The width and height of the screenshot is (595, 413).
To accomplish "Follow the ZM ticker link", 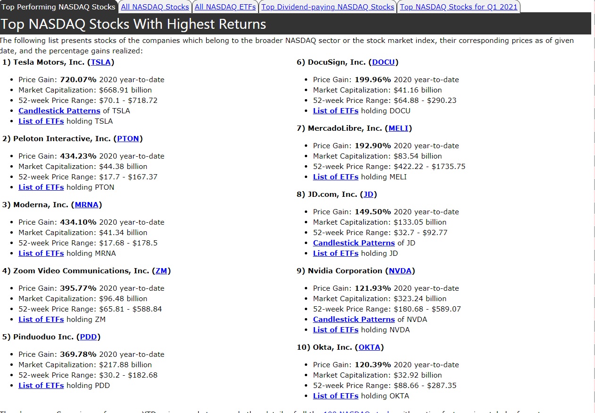I will click(161, 271).
